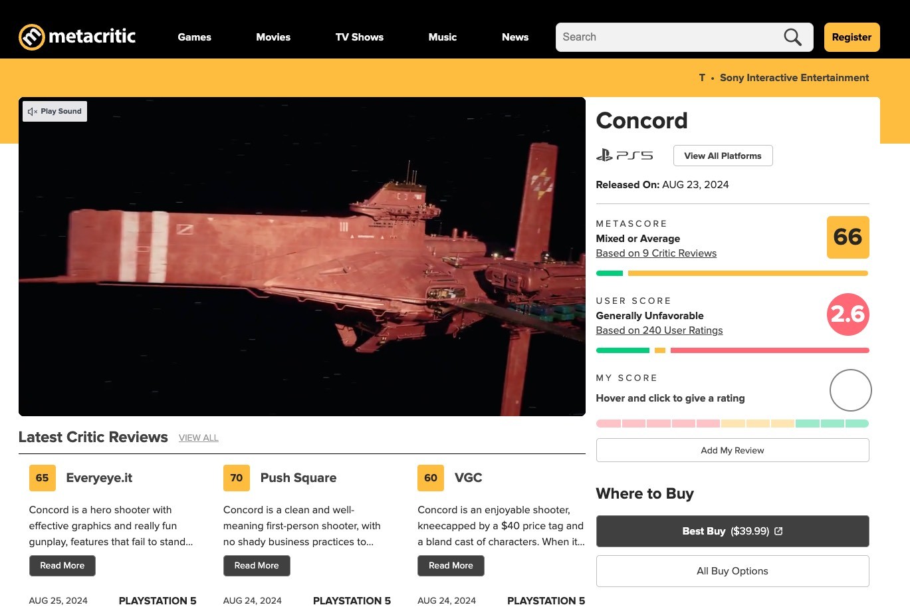Open All Buy Options
Screen dimensions: 910x615
(x=732, y=571)
